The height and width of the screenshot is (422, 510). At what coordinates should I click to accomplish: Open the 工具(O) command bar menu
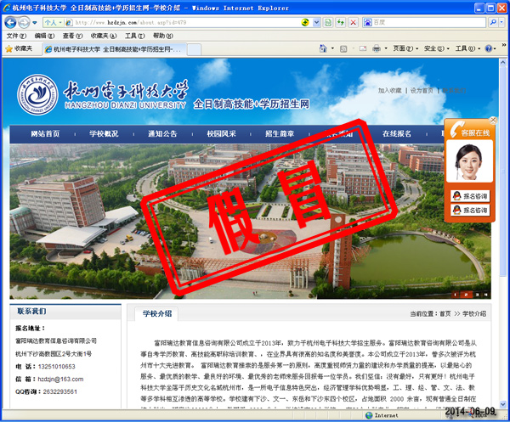tap(467, 48)
